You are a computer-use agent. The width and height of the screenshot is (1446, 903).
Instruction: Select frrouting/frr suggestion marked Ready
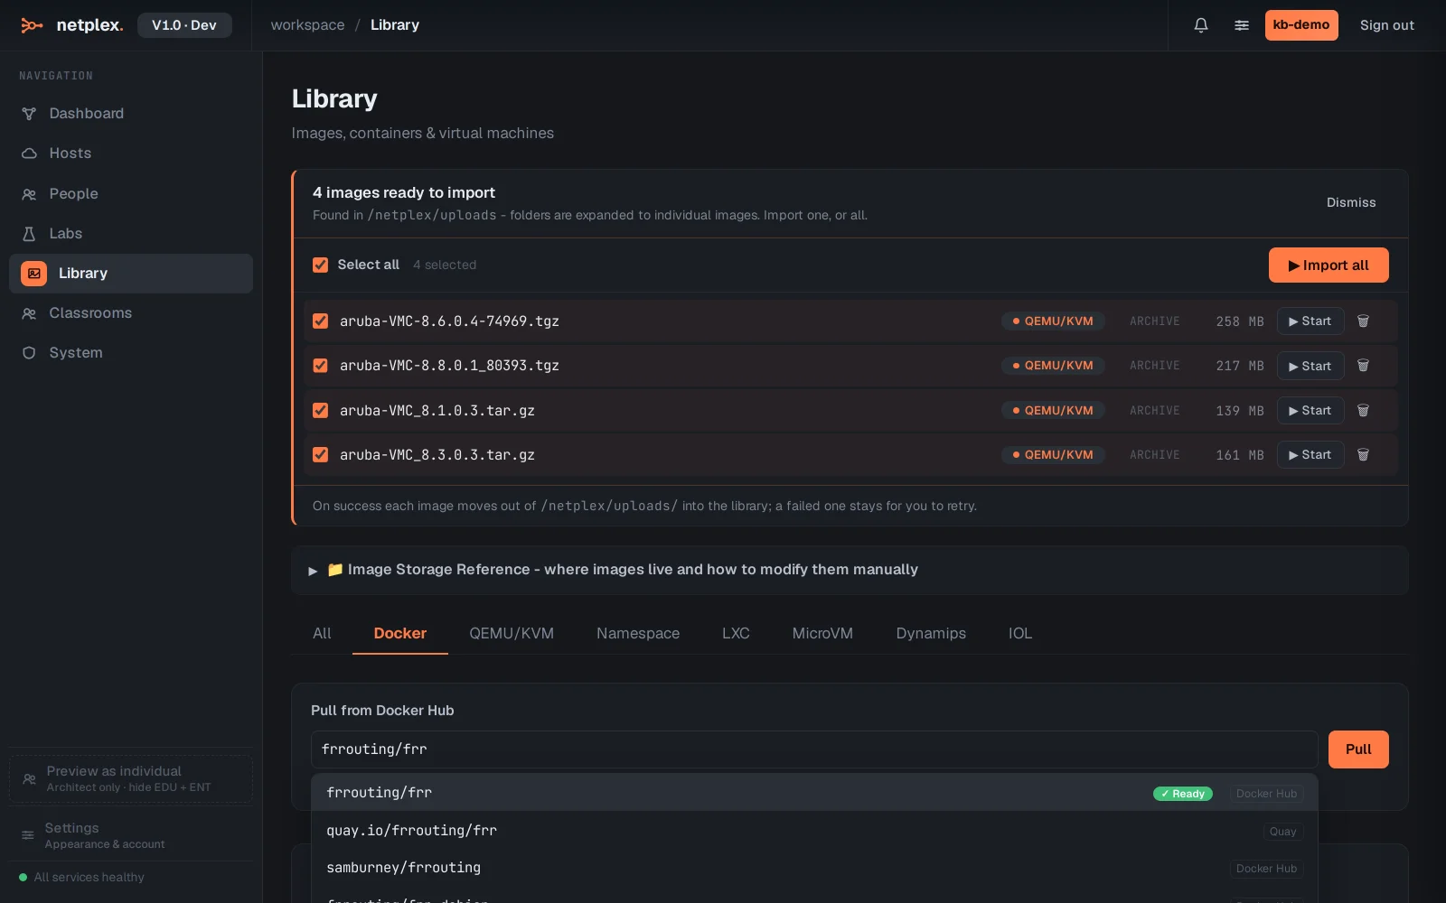(814, 793)
